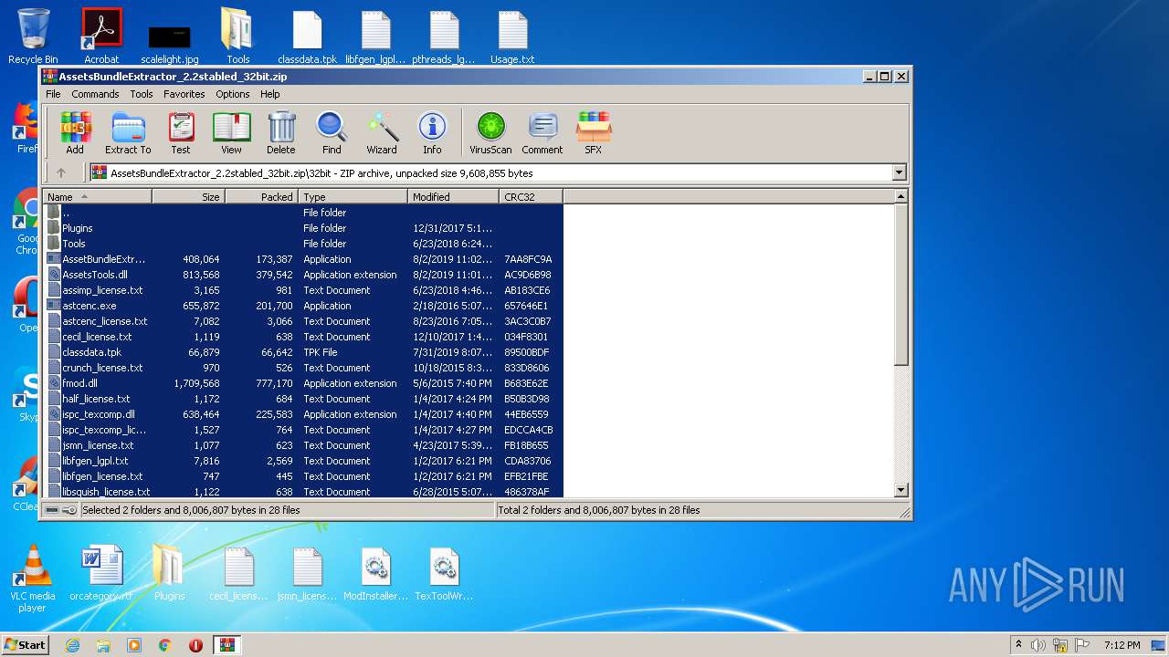Open the Commands menu
The image size is (1169, 657).
pos(95,94)
